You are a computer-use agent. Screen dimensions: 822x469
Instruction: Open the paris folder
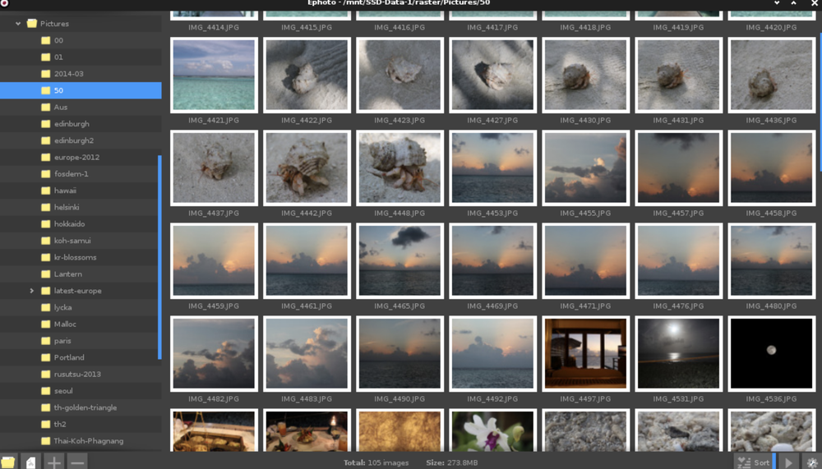tap(81, 341)
